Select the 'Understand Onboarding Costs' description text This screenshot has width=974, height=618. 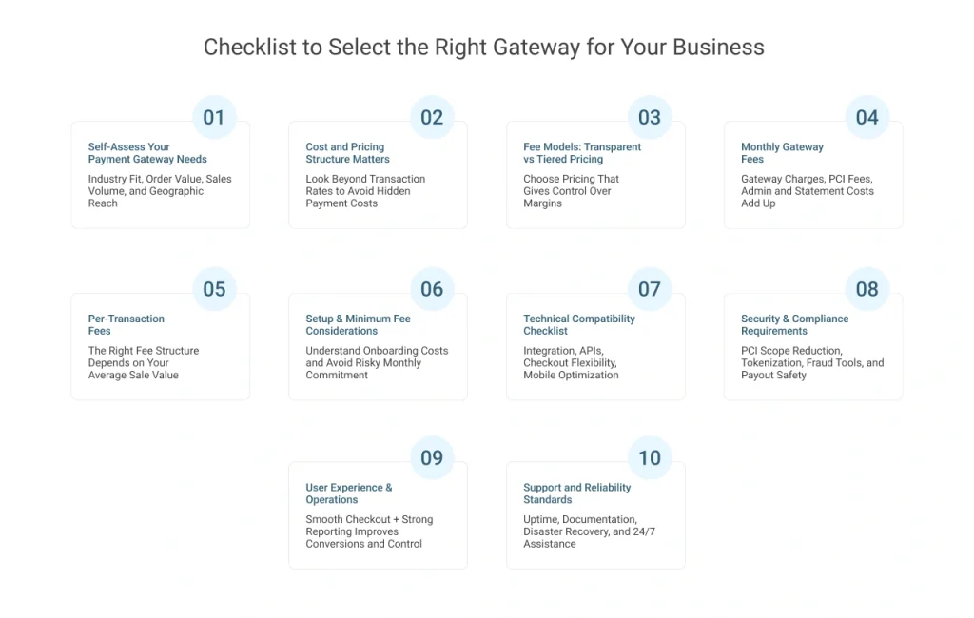377,362
